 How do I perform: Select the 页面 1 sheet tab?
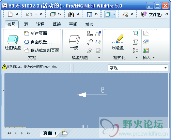[x=50, y=133]
